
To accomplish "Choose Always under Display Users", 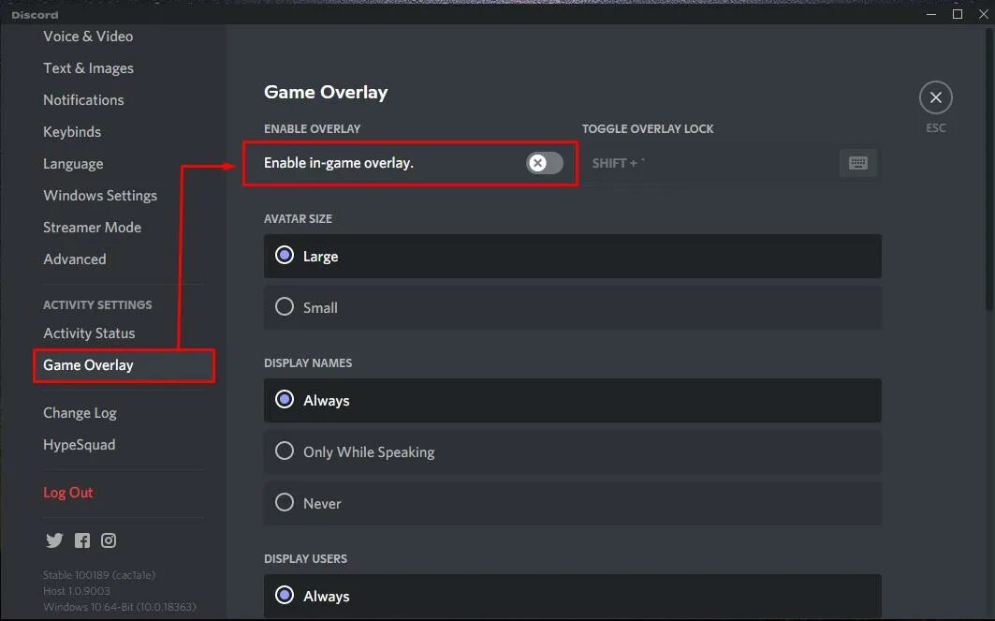I will pos(572,596).
